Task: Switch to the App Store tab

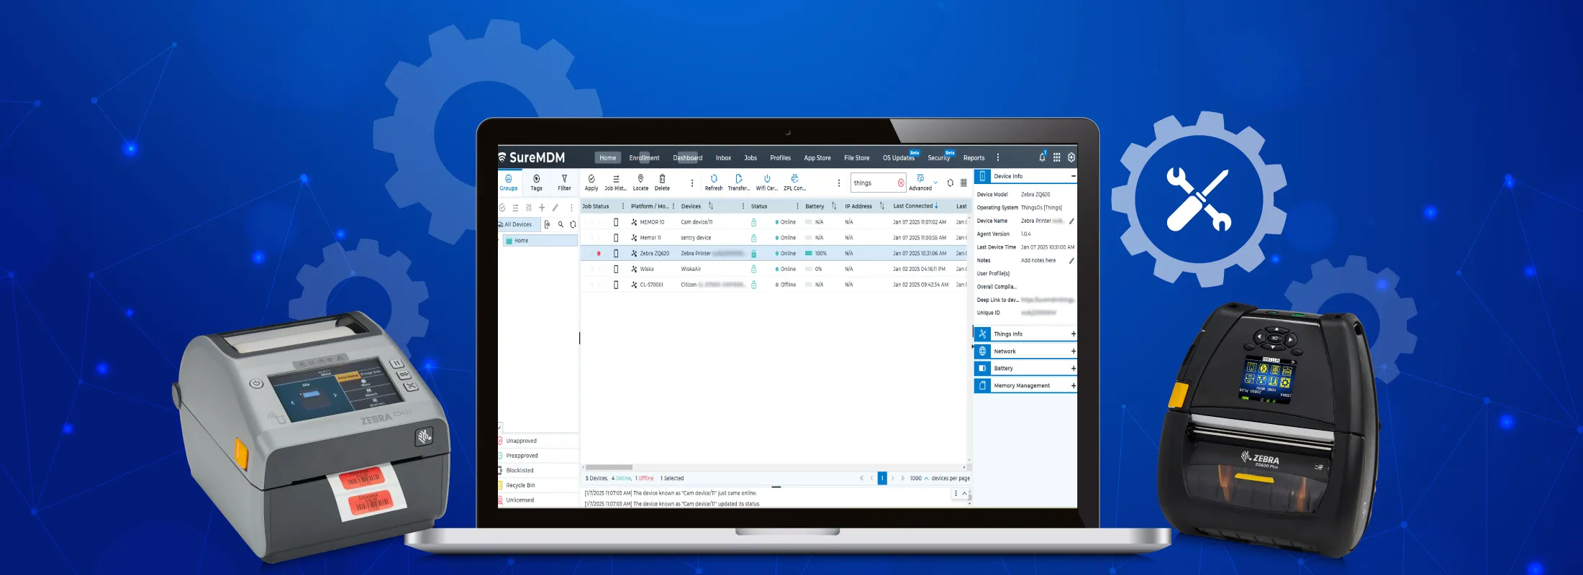Action: [817, 158]
